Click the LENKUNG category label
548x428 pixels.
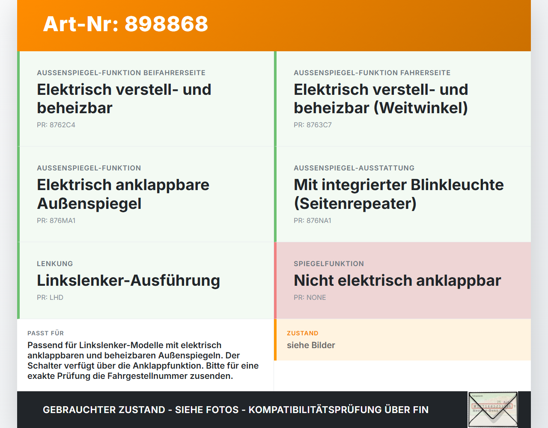click(x=55, y=264)
